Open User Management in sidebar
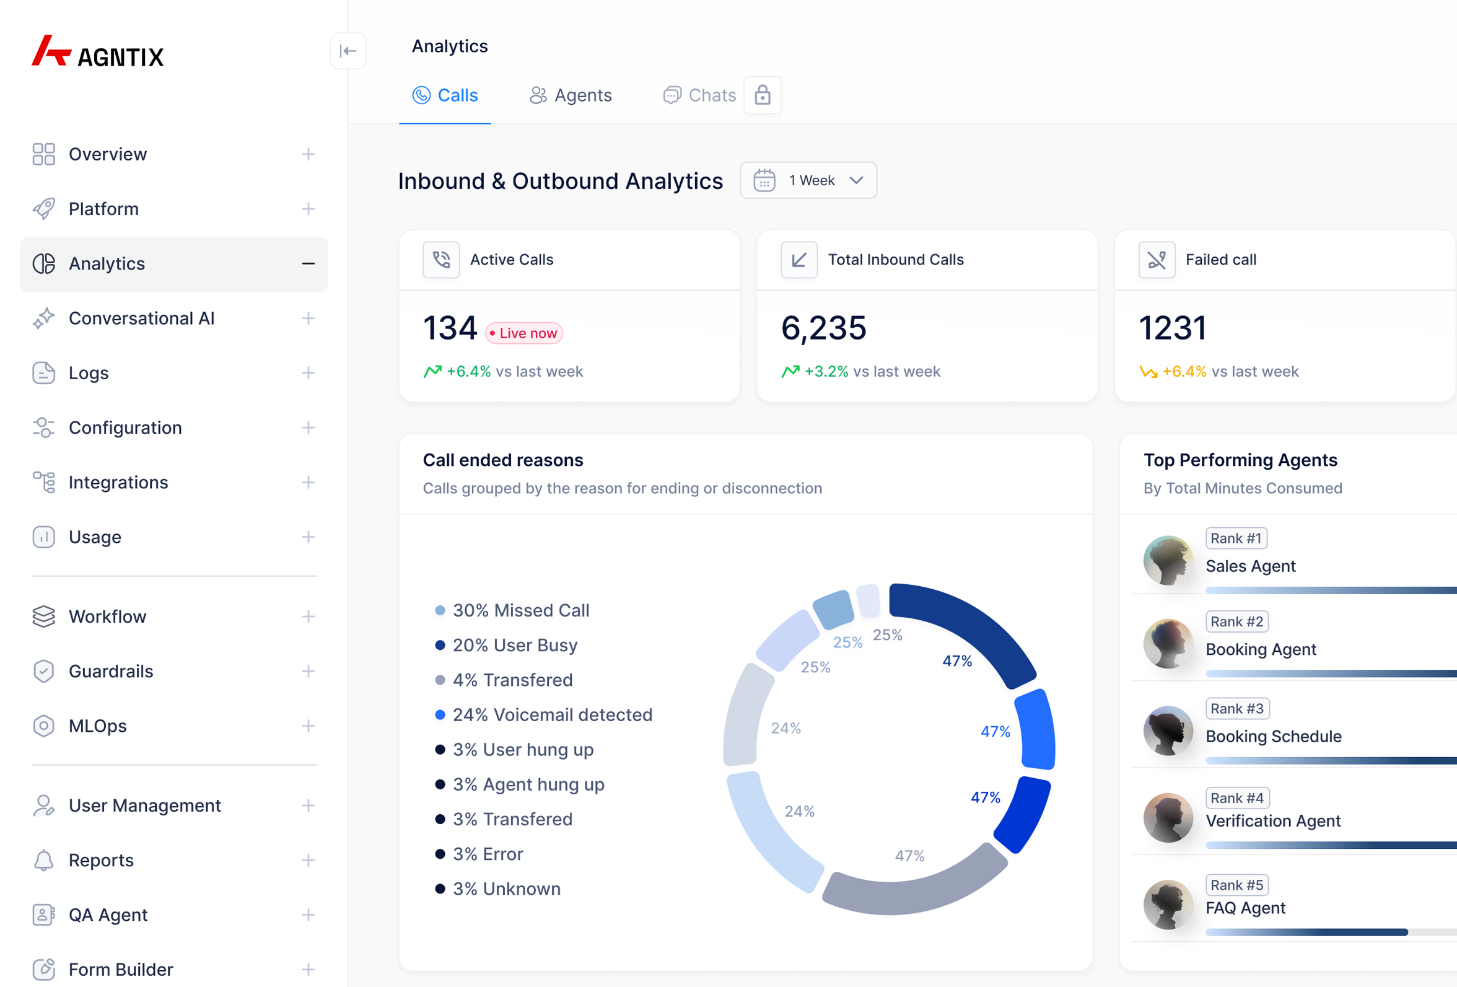The image size is (1457, 987). (145, 805)
